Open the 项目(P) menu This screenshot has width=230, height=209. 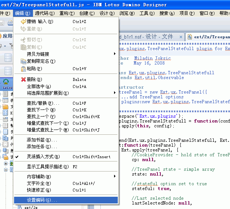click(187, 13)
